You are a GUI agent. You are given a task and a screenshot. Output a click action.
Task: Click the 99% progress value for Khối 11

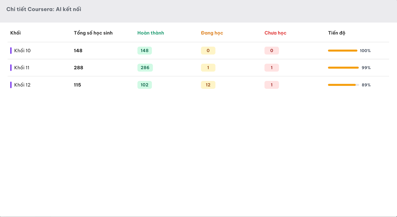tap(366, 68)
